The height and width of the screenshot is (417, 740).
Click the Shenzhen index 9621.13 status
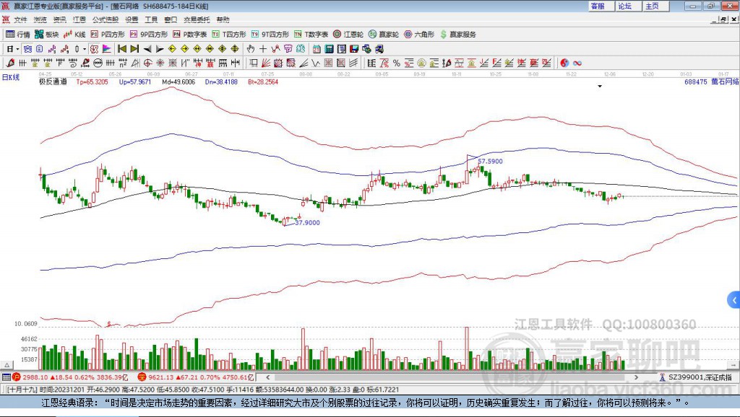(x=196, y=377)
